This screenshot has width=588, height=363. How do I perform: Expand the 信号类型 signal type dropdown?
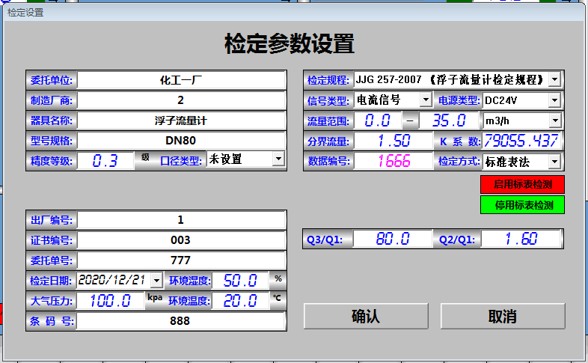pos(425,100)
